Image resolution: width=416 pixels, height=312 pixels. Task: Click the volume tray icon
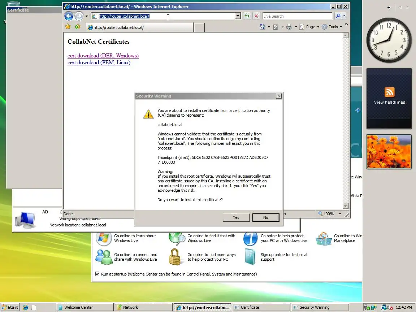click(x=390, y=308)
